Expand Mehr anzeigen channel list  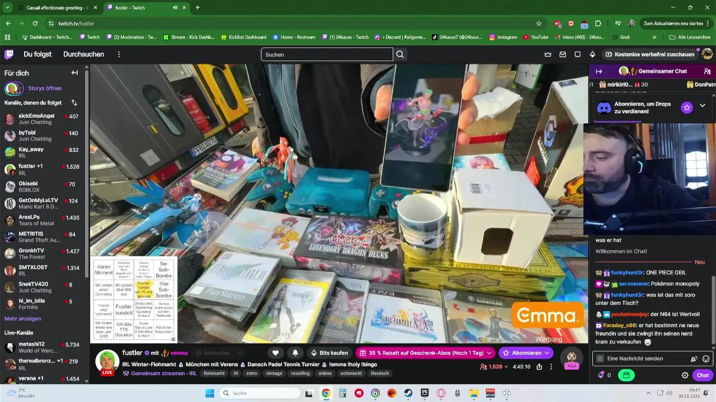(x=23, y=319)
